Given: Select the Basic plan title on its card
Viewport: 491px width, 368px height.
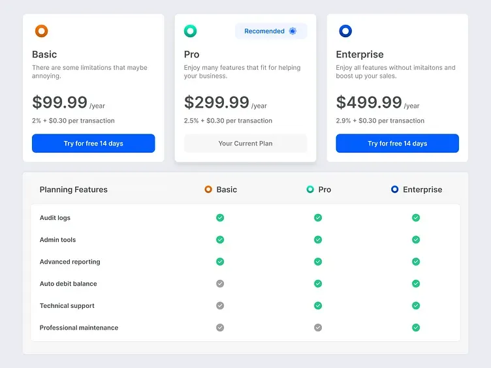Looking at the screenshot, I should [44, 54].
